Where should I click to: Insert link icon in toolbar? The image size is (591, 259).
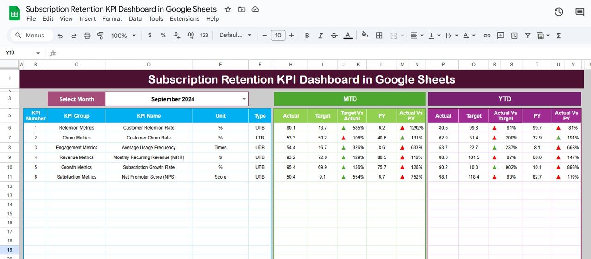pos(487,36)
